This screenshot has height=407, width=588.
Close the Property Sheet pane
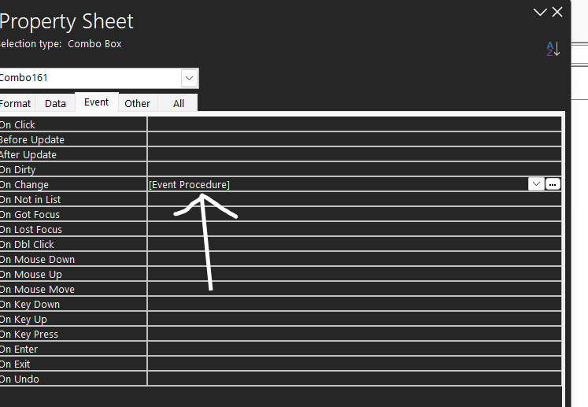pos(557,12)
